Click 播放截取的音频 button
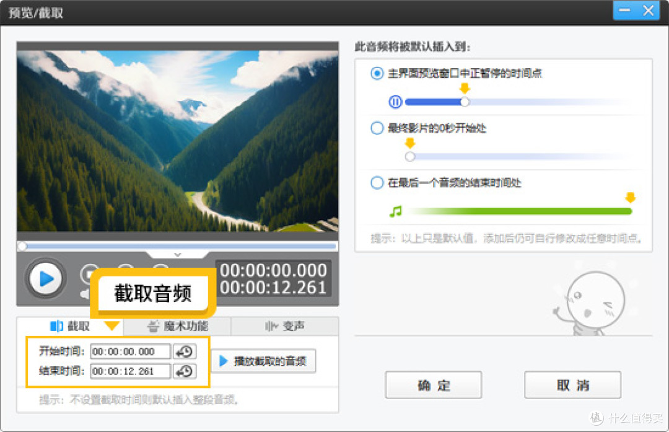This screenshot has height=432, width=669. [264, 361]
